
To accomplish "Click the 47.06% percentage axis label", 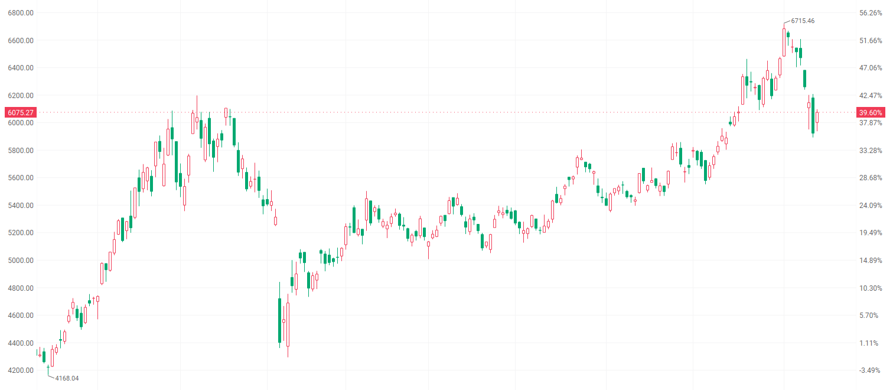I will (871, 68).
